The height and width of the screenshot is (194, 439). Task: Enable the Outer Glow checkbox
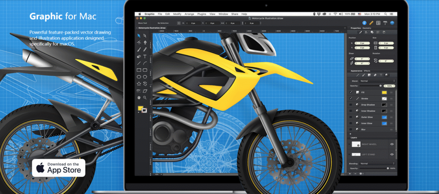coord(351,117)
